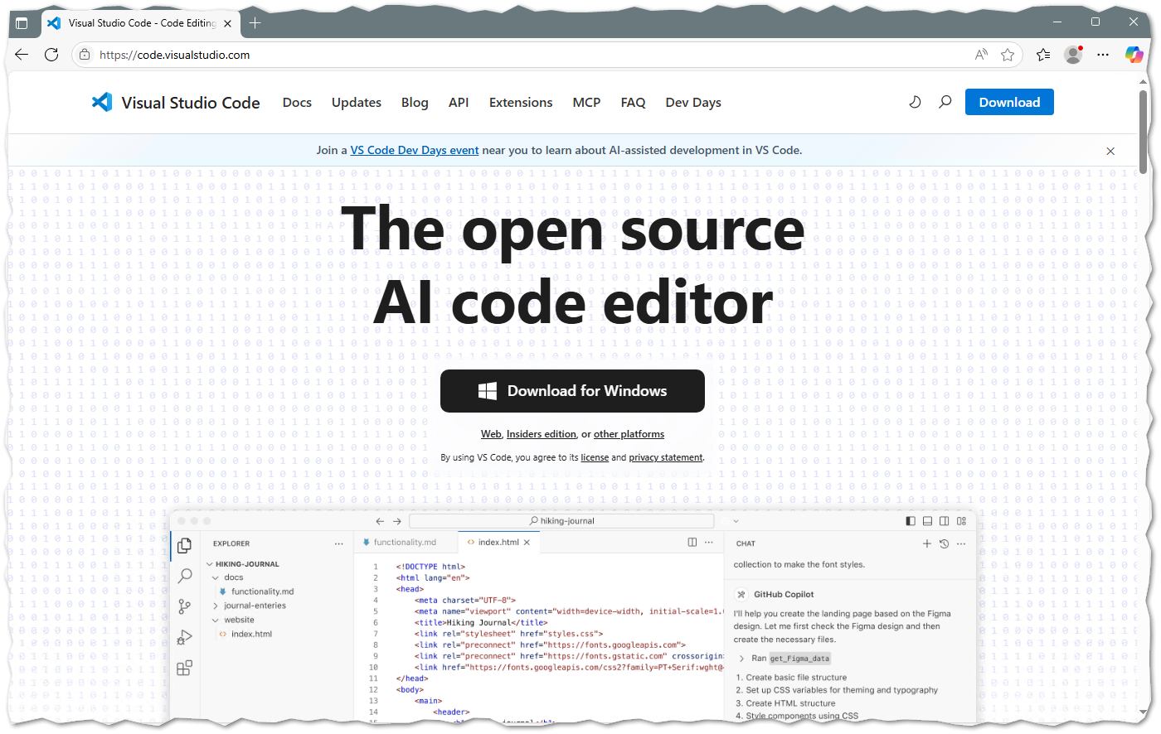
Task: Add this page to favorites star
Action: coord(1008,55)
